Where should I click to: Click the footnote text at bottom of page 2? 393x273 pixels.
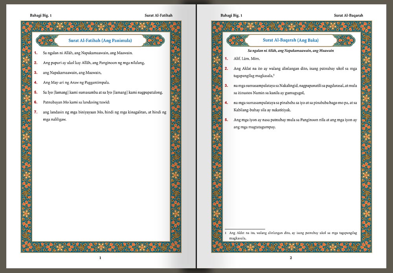click(x=291, y=236)
